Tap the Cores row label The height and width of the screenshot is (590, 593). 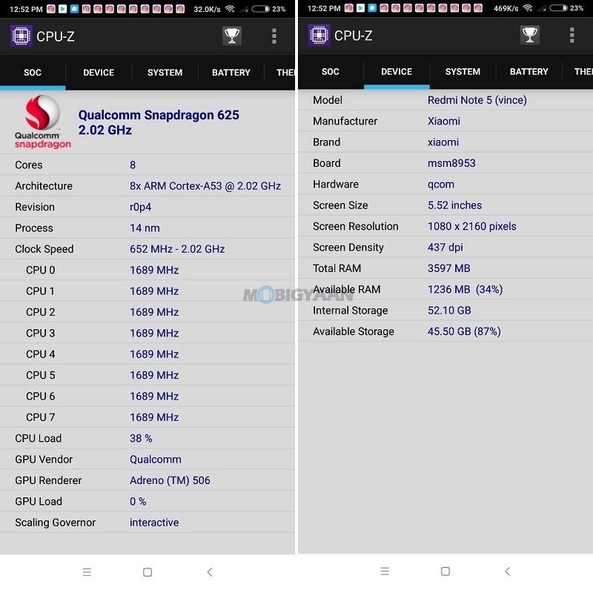[29, 165]
